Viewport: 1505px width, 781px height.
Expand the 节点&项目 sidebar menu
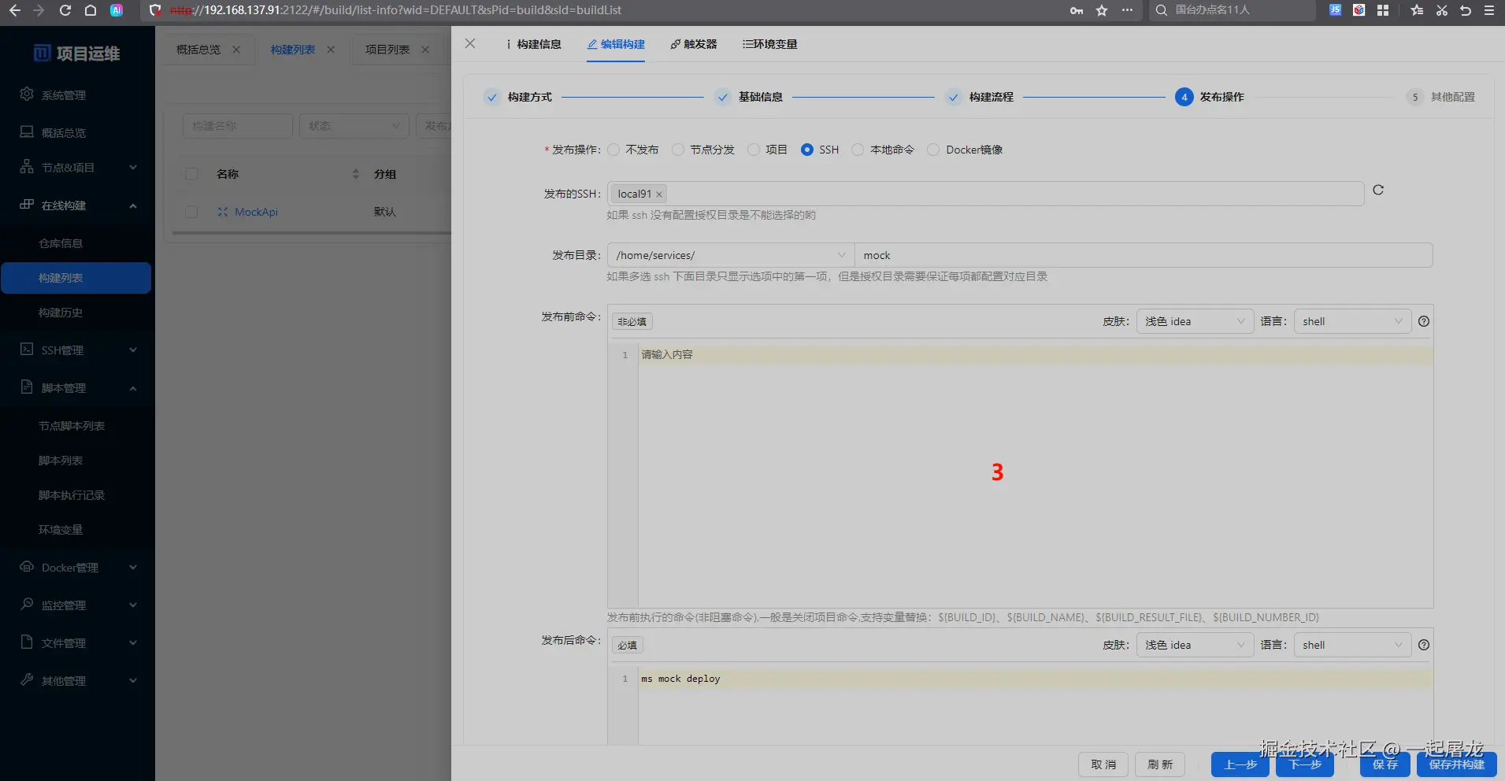(77, 168)
